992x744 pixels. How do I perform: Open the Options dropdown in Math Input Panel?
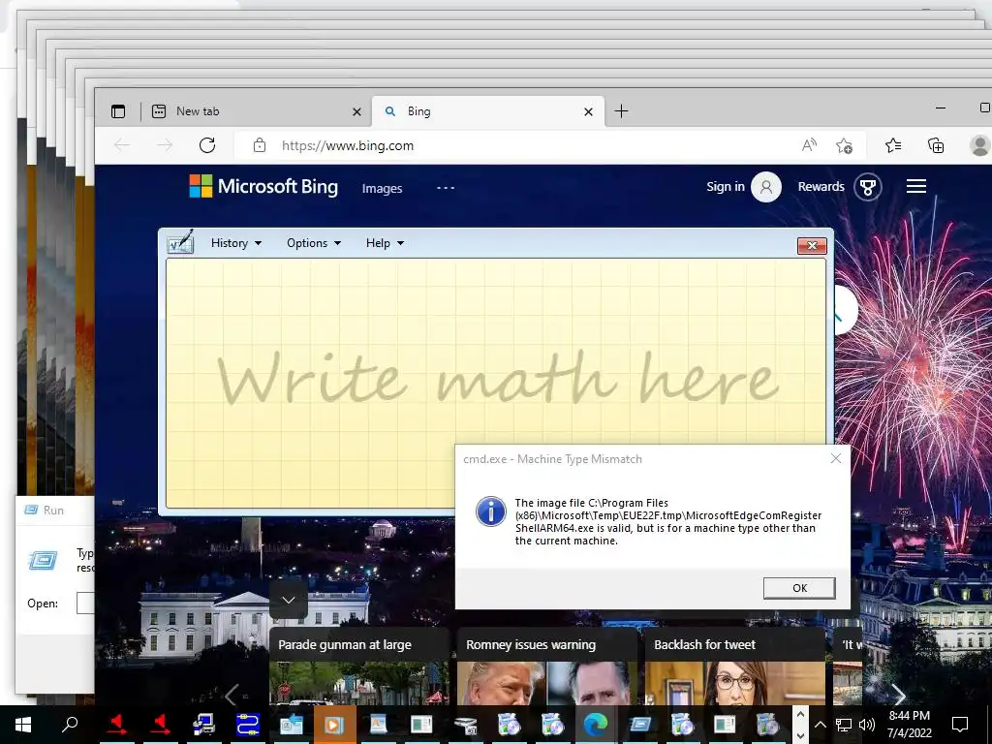(x=314, y=243)
